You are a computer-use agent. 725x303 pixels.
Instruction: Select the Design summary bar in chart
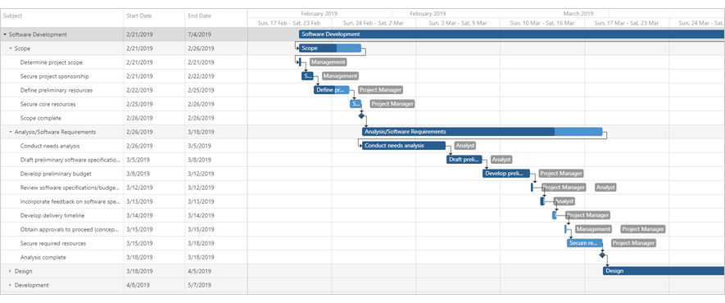[x=664, y=271]
